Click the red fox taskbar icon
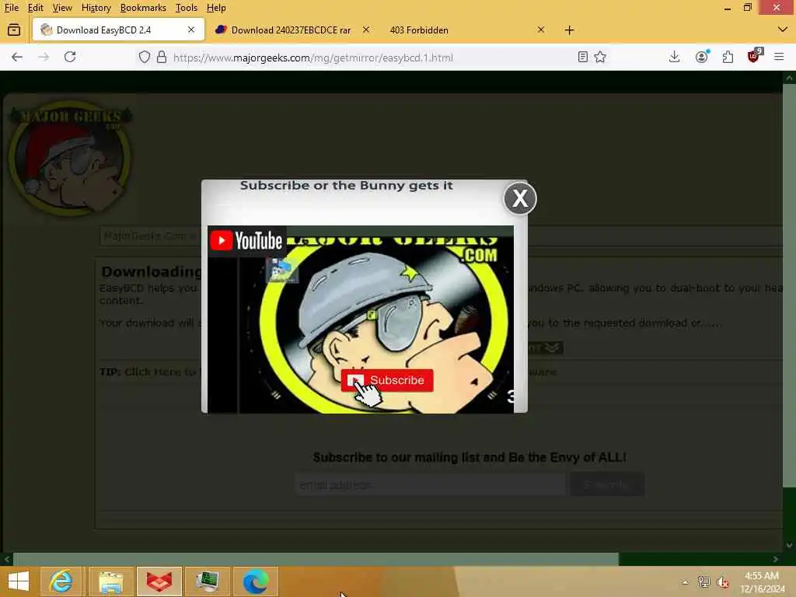 click(x=159, y=581)
